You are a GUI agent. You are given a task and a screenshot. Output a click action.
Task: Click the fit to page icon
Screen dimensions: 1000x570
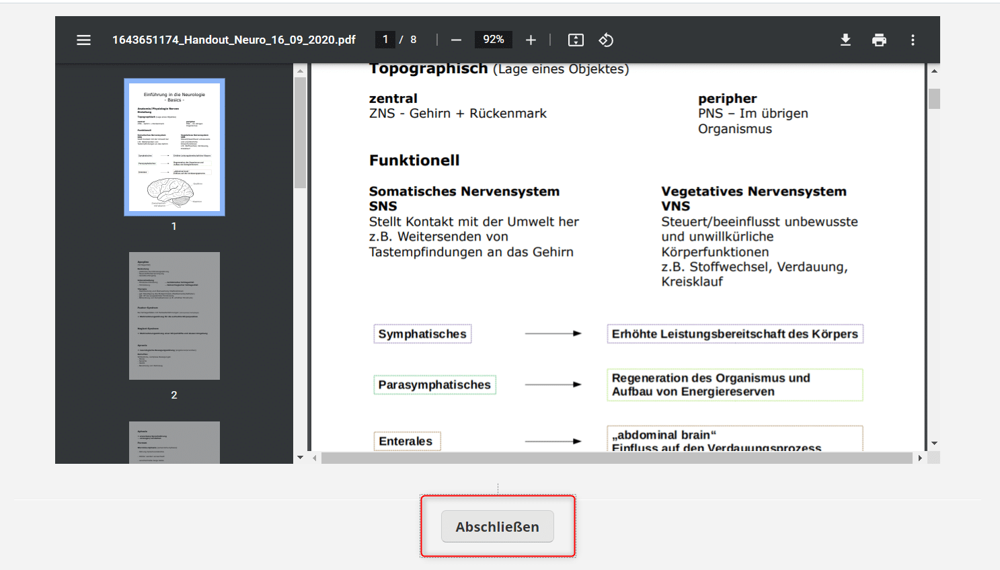(576, 40)
